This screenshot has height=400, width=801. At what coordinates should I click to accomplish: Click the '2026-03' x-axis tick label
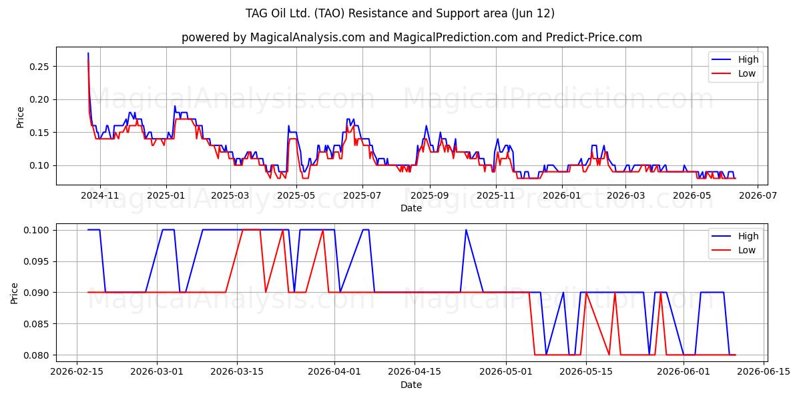click(x=626, y=195)
